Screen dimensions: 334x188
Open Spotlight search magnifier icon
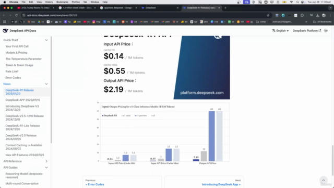tap(297, 2)
